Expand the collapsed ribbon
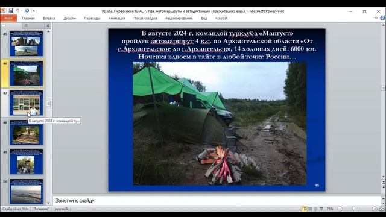 pos(376,18)
